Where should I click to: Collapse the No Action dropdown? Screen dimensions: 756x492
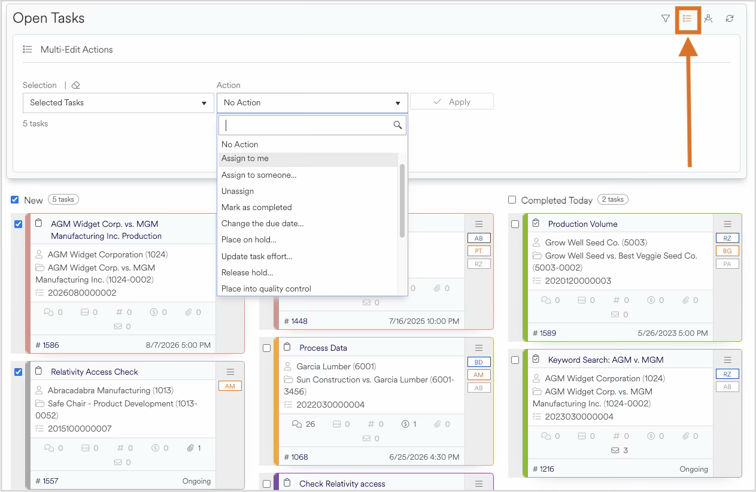coord(312,103)
